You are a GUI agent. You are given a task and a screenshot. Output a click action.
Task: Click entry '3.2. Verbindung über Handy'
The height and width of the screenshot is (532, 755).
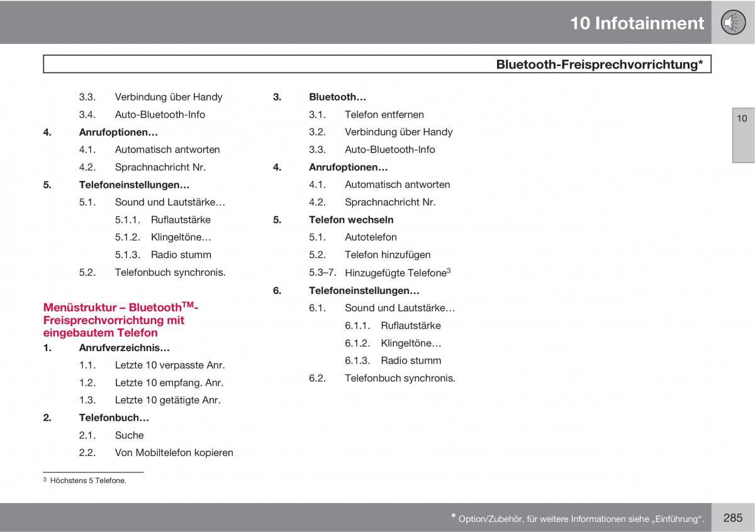(x=381, y=132)
